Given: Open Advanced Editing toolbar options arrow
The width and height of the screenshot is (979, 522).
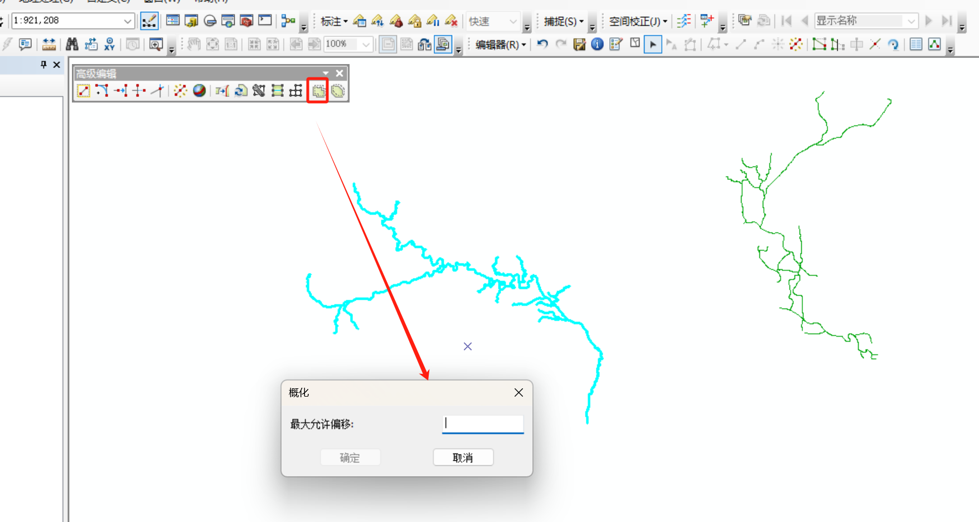Looking at the screenshot, I should [x=326, y=73].
